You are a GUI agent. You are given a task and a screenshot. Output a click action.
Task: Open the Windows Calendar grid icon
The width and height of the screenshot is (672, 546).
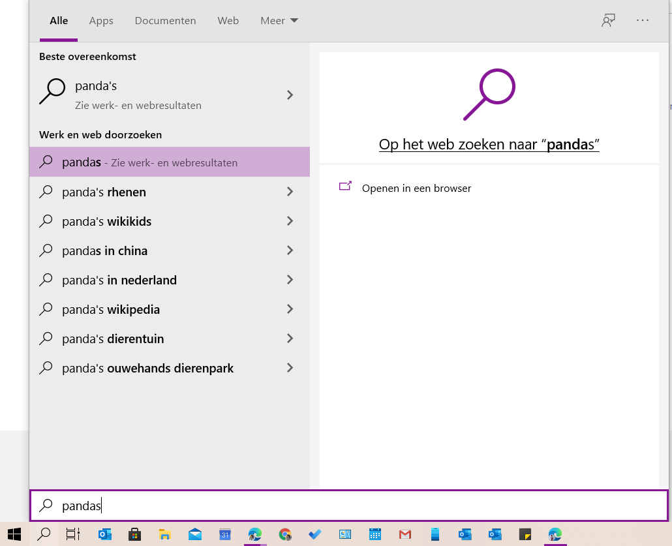[375, 534]
